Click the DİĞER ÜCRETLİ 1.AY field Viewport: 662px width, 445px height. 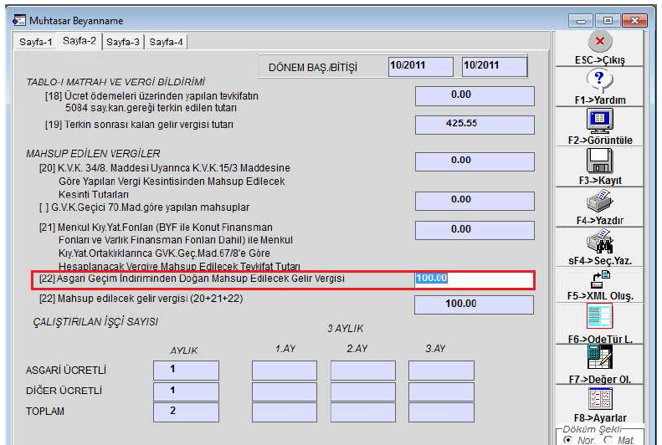285,391
